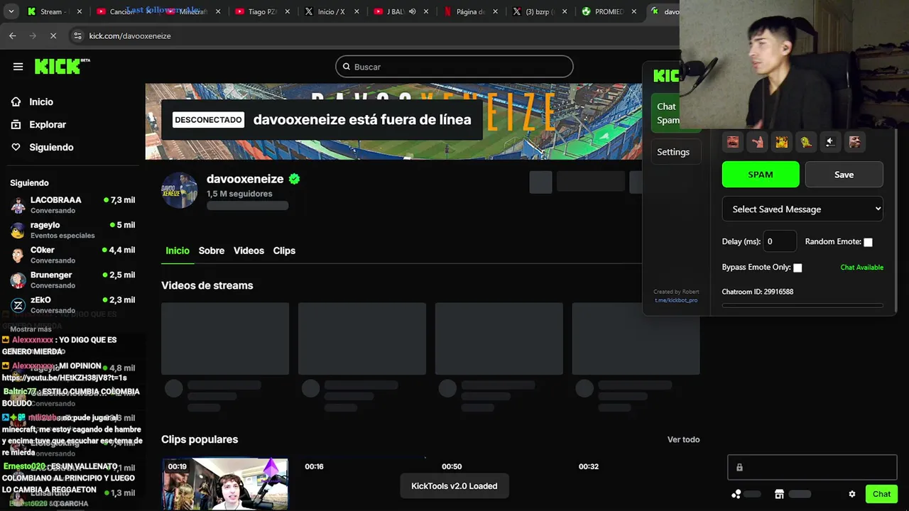The width and height of the screenshot is (909, 511).
Task: Open C0ker channel avatar in sidebar
Action: pyautogui.click(x=18, y=255)
